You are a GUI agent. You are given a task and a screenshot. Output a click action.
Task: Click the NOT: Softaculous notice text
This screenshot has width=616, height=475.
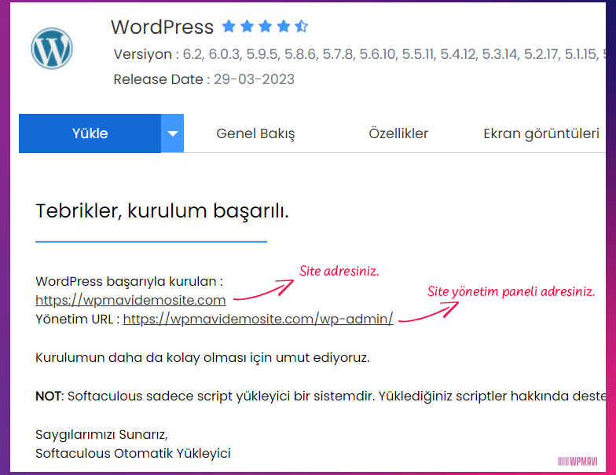pos(321,396)
